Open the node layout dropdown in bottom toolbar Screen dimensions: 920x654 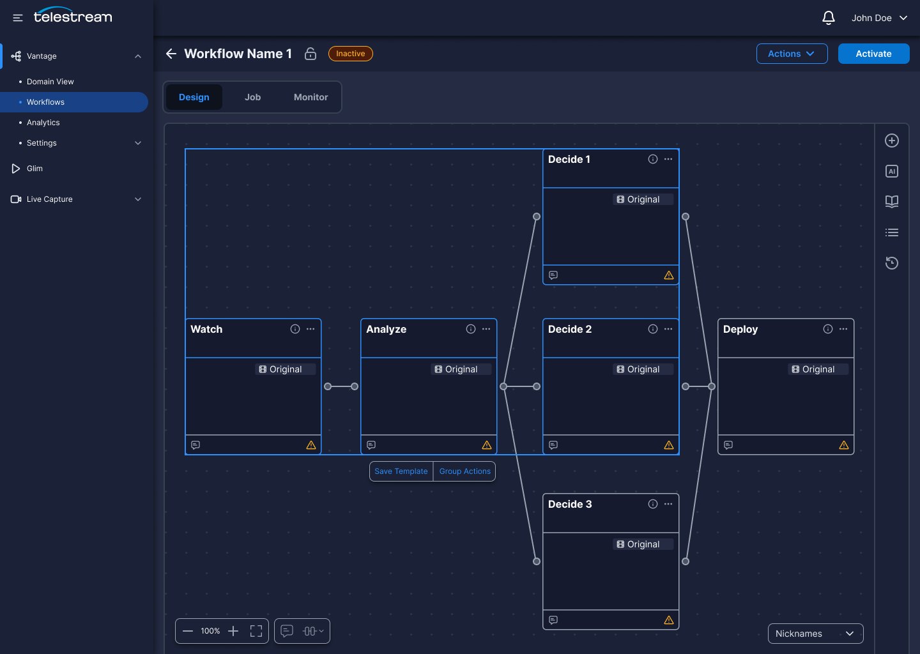[x=313, y=631]
